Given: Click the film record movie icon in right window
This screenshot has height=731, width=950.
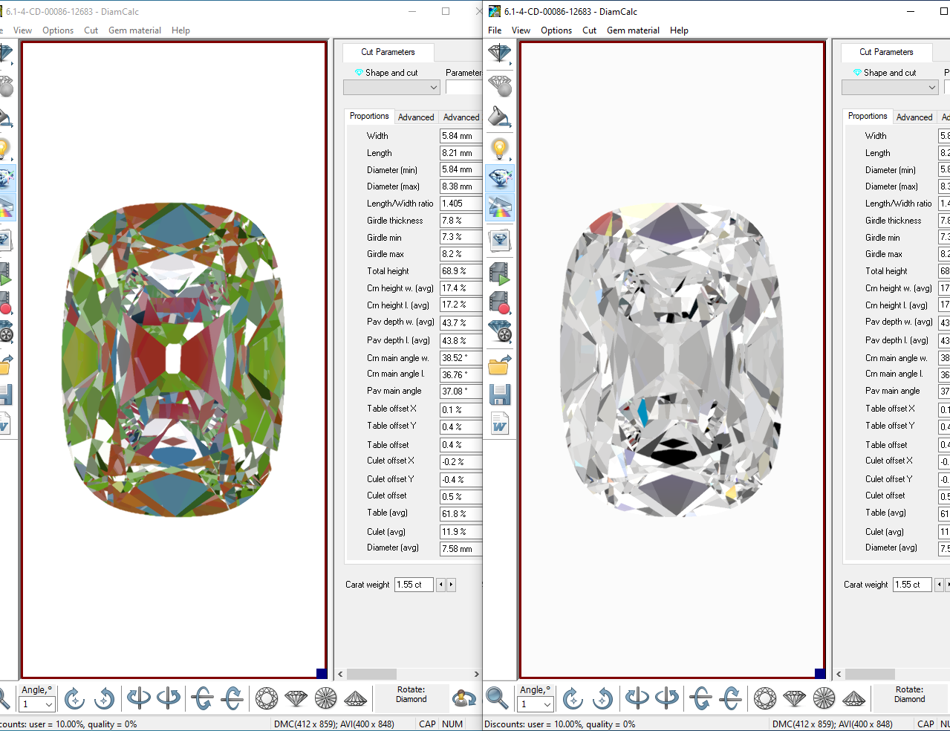Looking at the screenshot, I should point(500,303).
